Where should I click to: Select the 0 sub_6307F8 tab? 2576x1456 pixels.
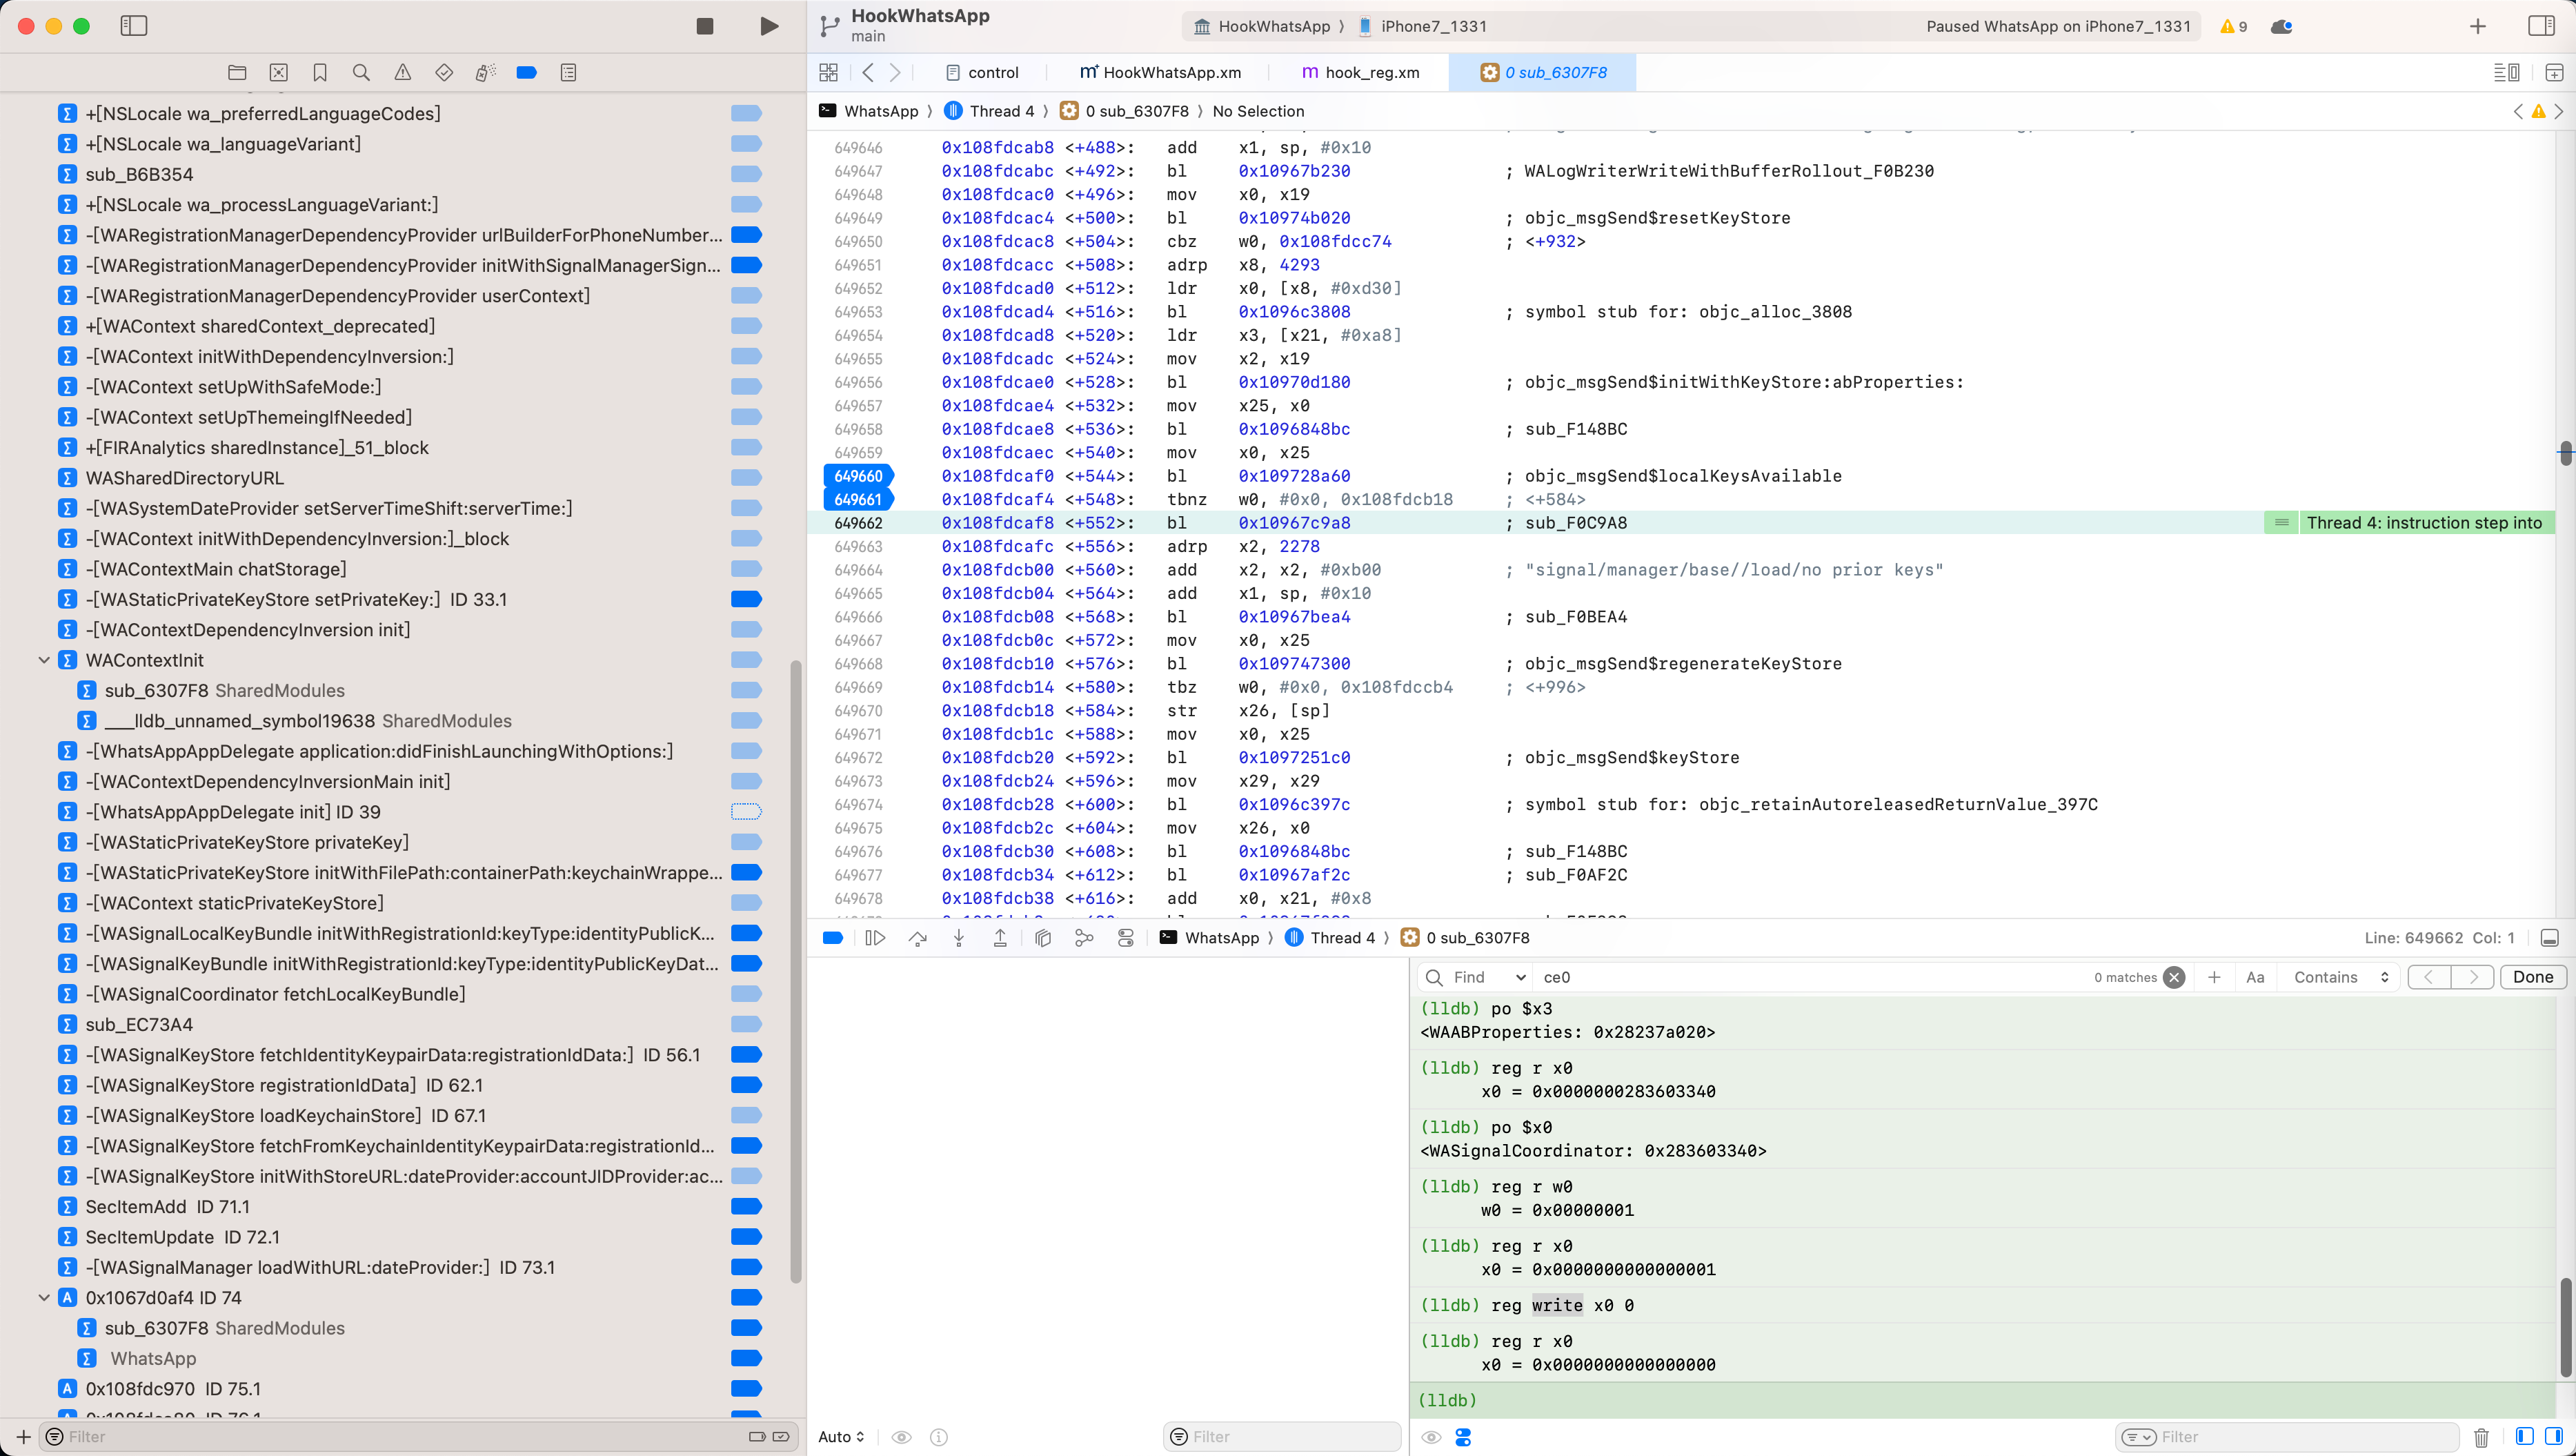1543,72
